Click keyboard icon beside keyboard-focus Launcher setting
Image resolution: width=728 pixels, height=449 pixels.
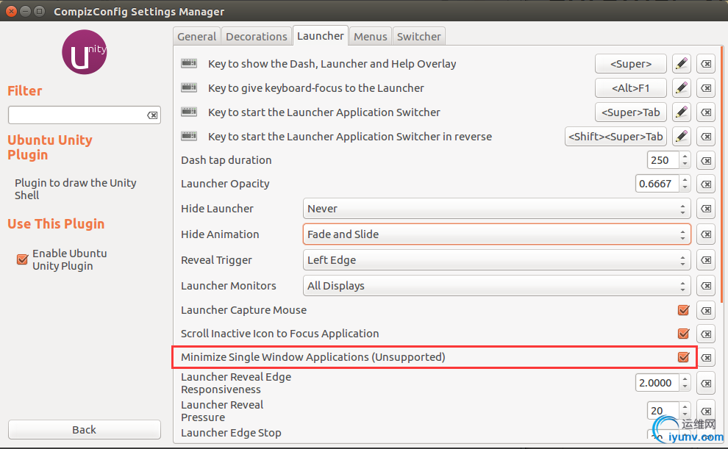189,87
